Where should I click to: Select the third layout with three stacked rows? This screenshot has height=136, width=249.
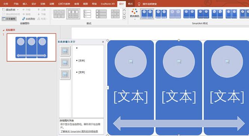(87, 14)
